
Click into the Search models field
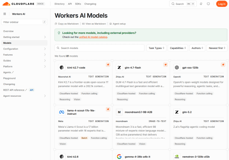coord(99,48)
